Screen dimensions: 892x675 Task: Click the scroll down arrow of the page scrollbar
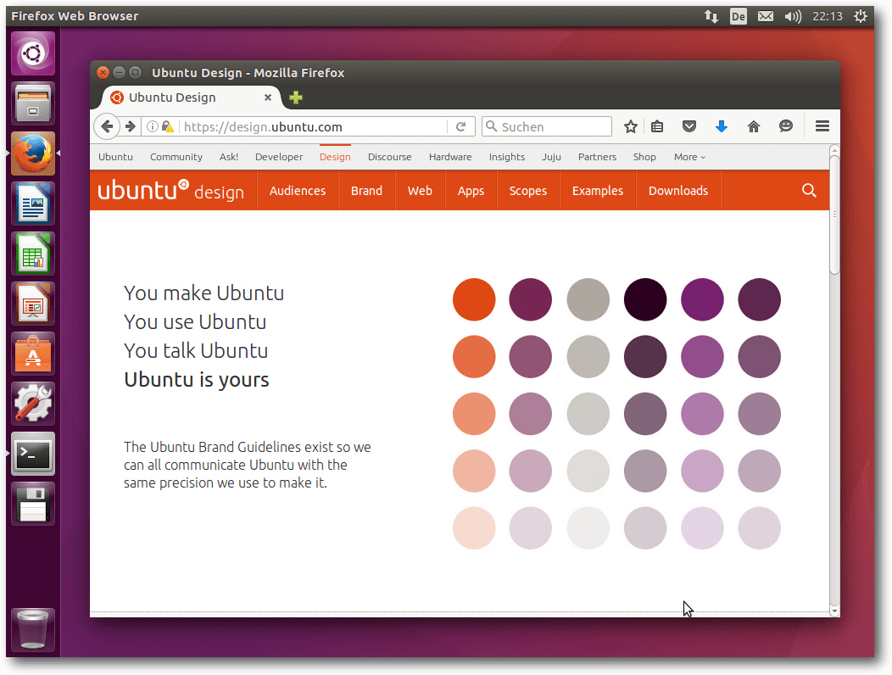pos(834,611)
